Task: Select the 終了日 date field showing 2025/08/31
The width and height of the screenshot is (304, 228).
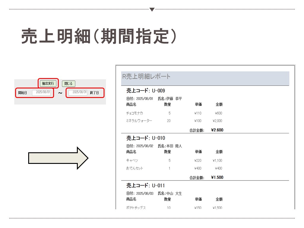Action: pos(78,93)
